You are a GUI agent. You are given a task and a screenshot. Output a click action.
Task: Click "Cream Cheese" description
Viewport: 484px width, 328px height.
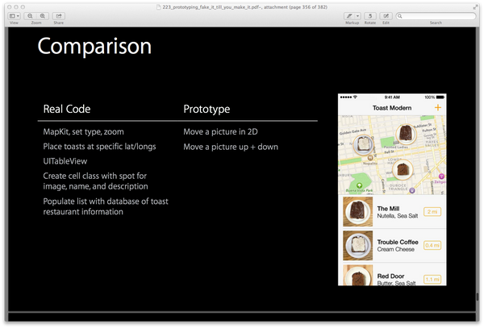pyautogui.click(x=396, y=249)
